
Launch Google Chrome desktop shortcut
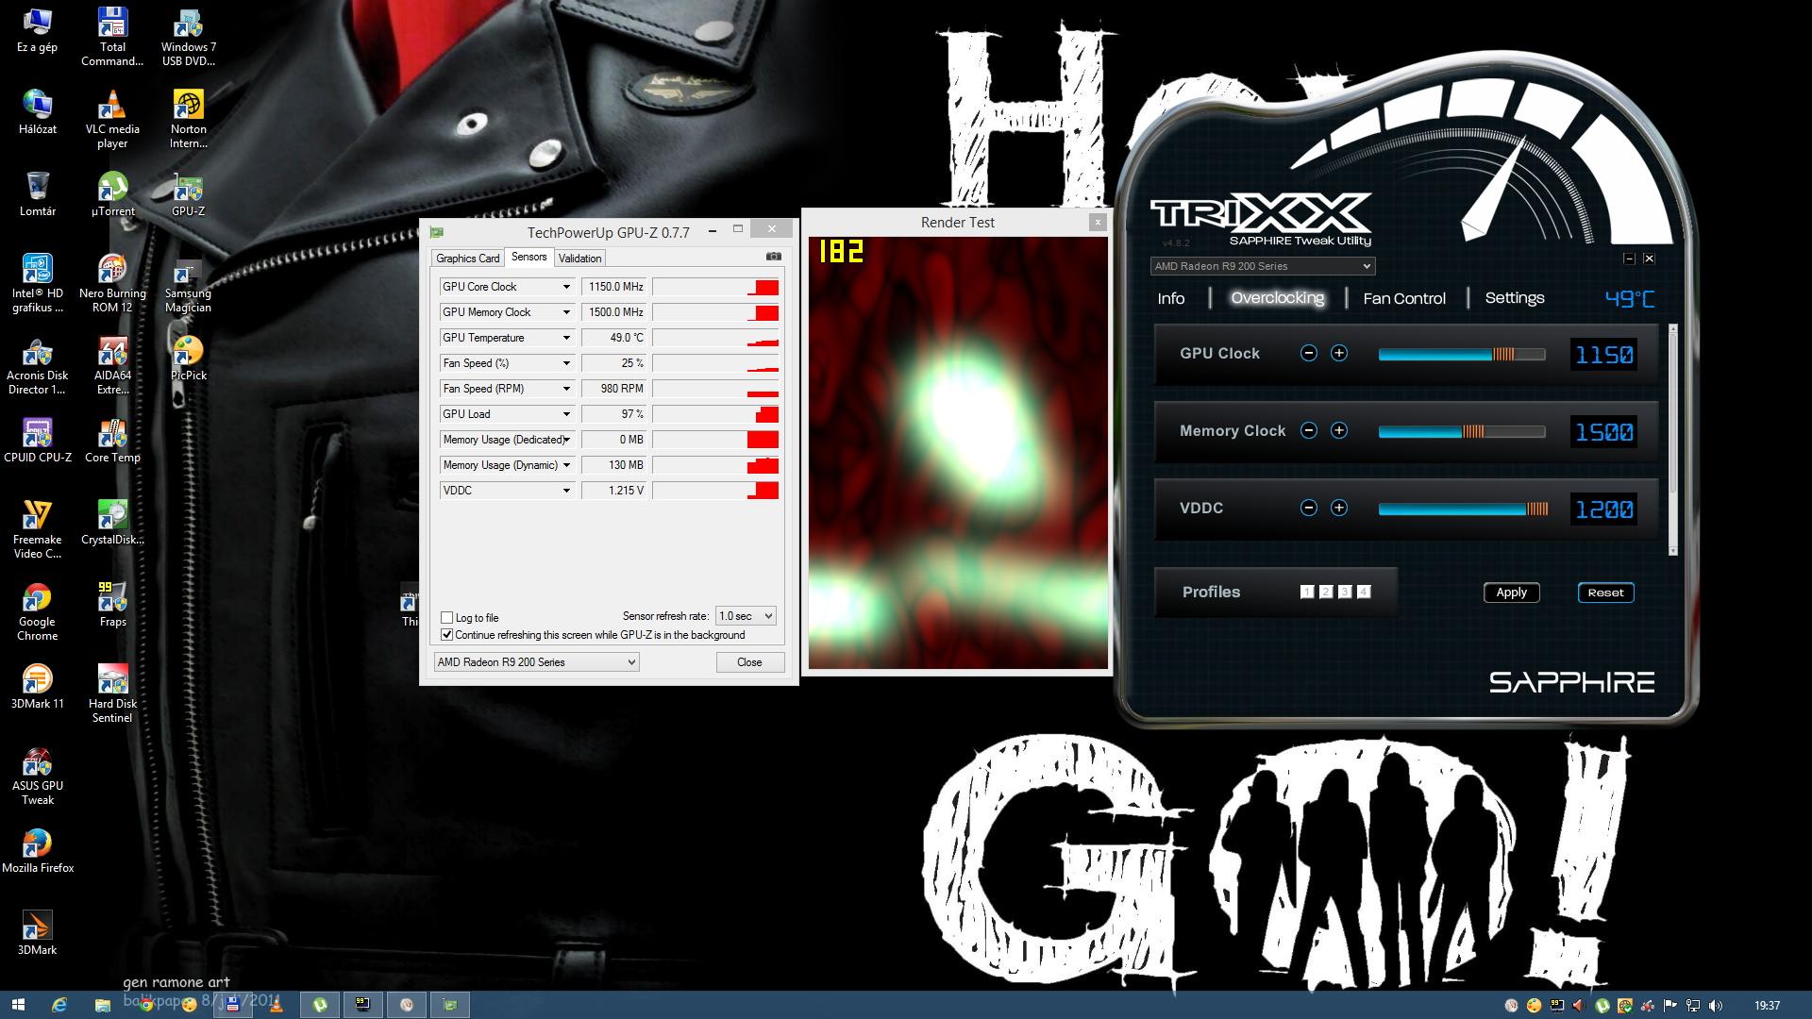tap(38, 612)
